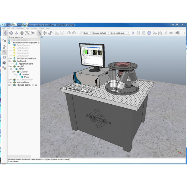The image size is (187, 187).
Task: Close the Scene hierarchy panel
Action: click(39, 37)
